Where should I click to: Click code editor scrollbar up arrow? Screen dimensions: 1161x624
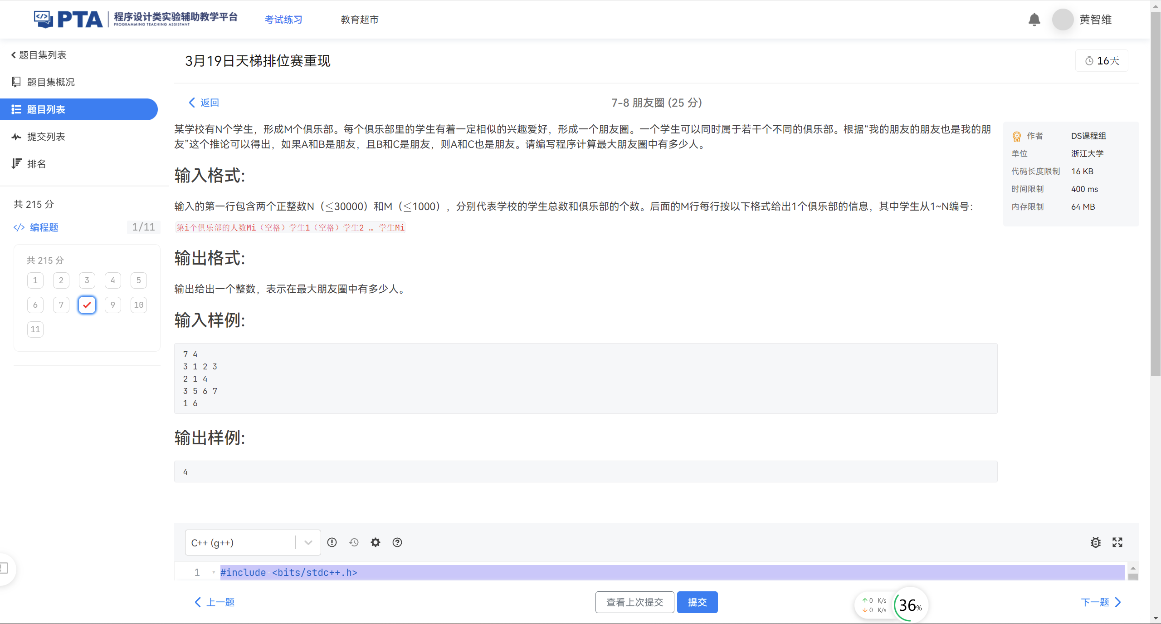click(1133, 568)
